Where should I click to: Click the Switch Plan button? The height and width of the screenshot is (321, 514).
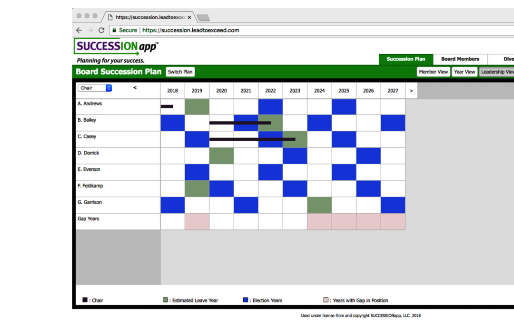pos(180,72)
